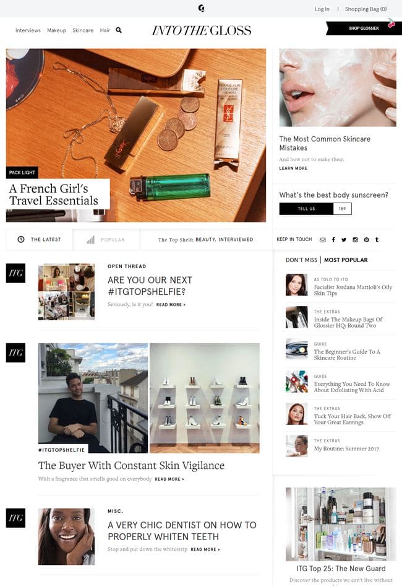Switch to The Latest tab
The image size is (402, 586).
click(x=39, y=240)
